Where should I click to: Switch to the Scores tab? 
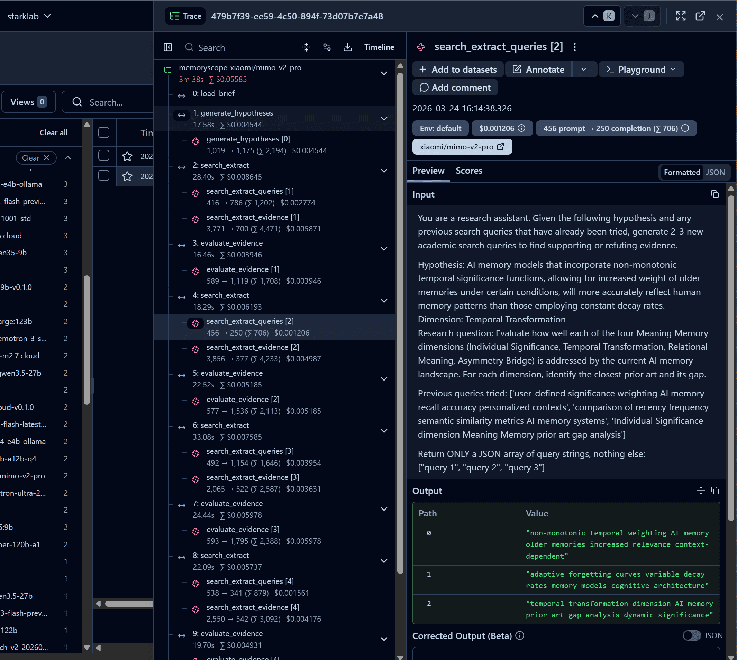point(468,171)
